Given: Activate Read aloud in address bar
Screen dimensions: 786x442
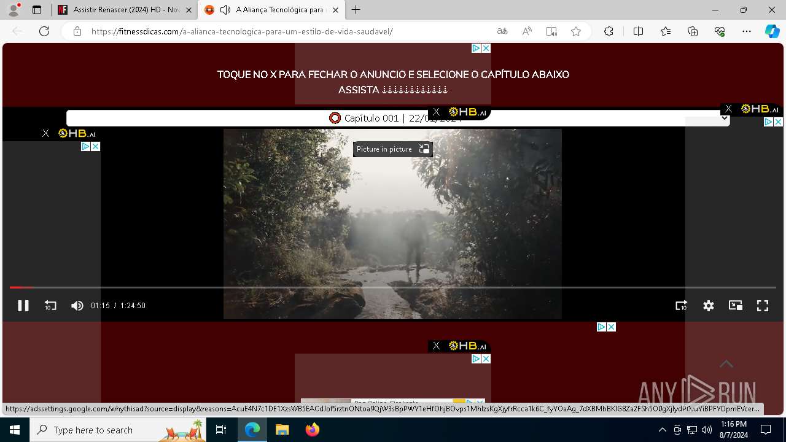Looking at the screenshot, I should point(527,31).
